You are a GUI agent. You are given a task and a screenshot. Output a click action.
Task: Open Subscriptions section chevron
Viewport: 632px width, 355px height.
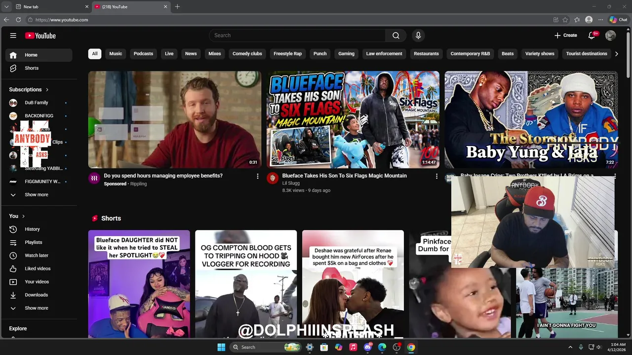(47, 90)
